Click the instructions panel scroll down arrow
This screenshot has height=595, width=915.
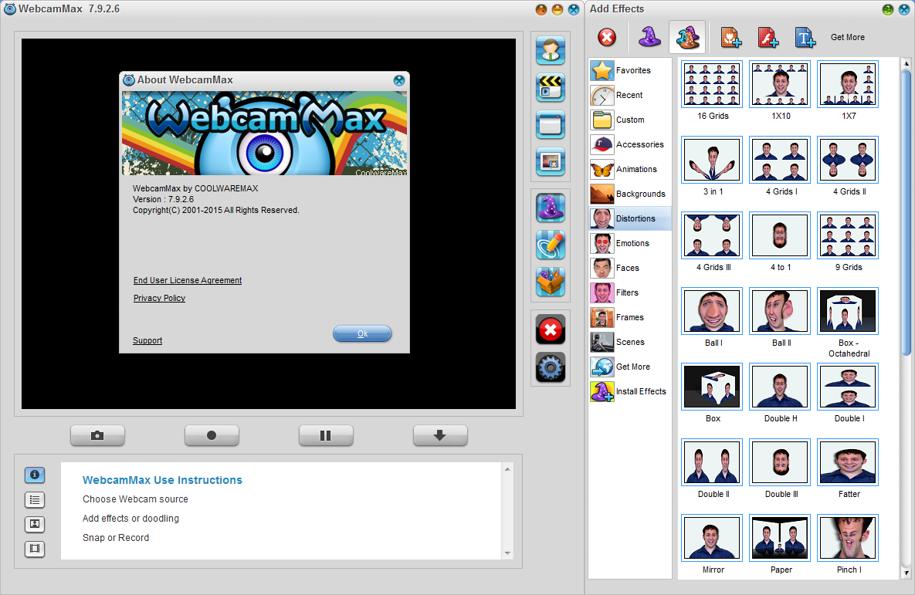click(x=507, y=553)
